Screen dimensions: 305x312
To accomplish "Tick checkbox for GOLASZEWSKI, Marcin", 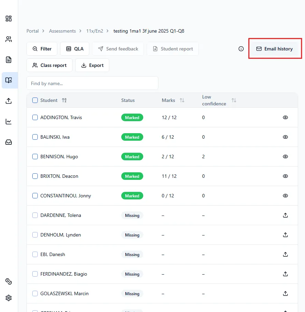I will click(35, 293).
